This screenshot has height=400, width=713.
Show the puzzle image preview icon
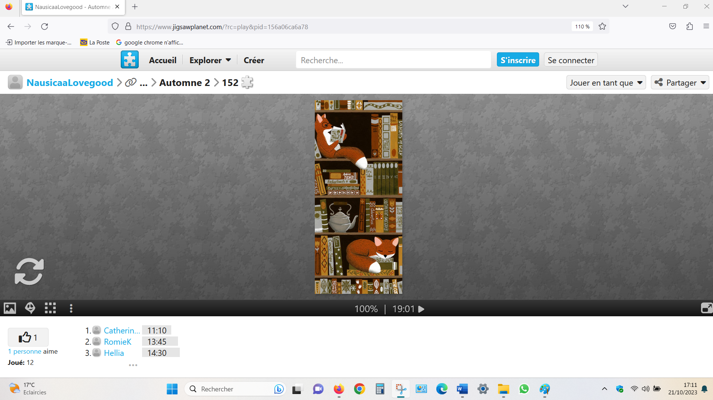point(10,308)
